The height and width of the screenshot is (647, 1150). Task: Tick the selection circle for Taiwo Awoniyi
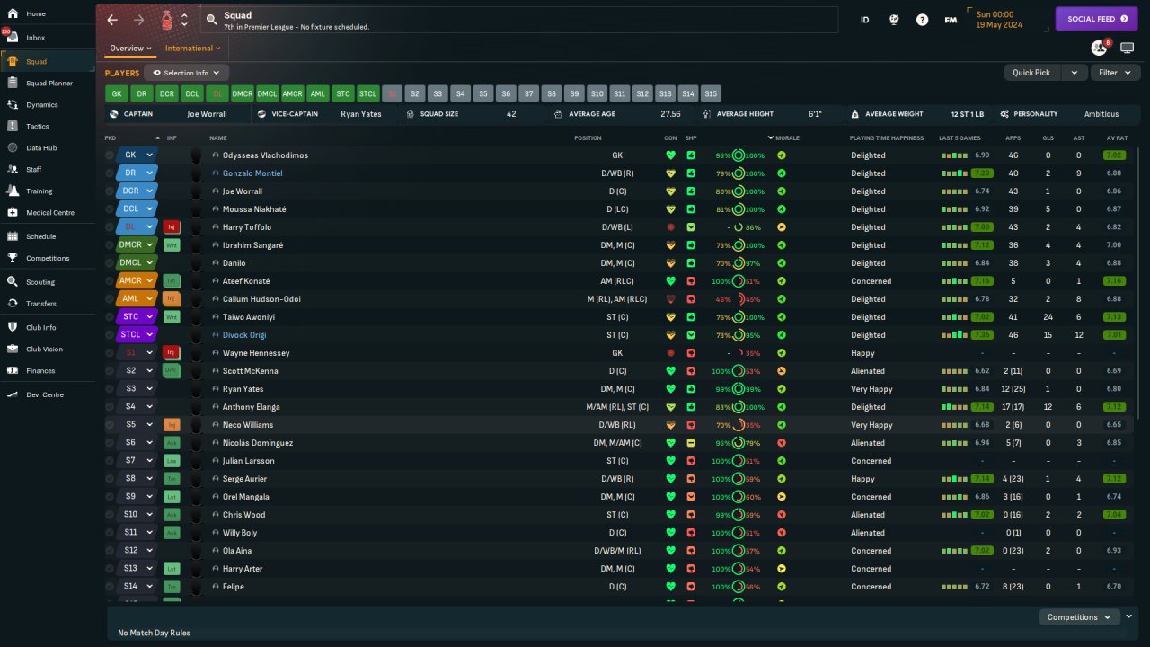click(110, 317)
